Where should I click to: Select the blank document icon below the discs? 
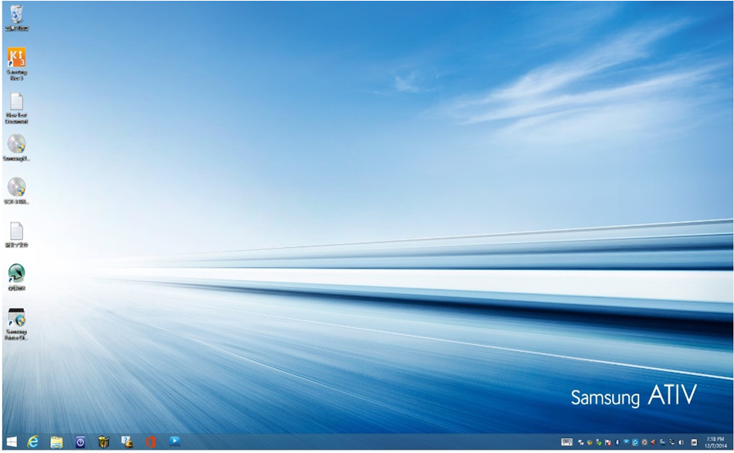coord(16,235)
